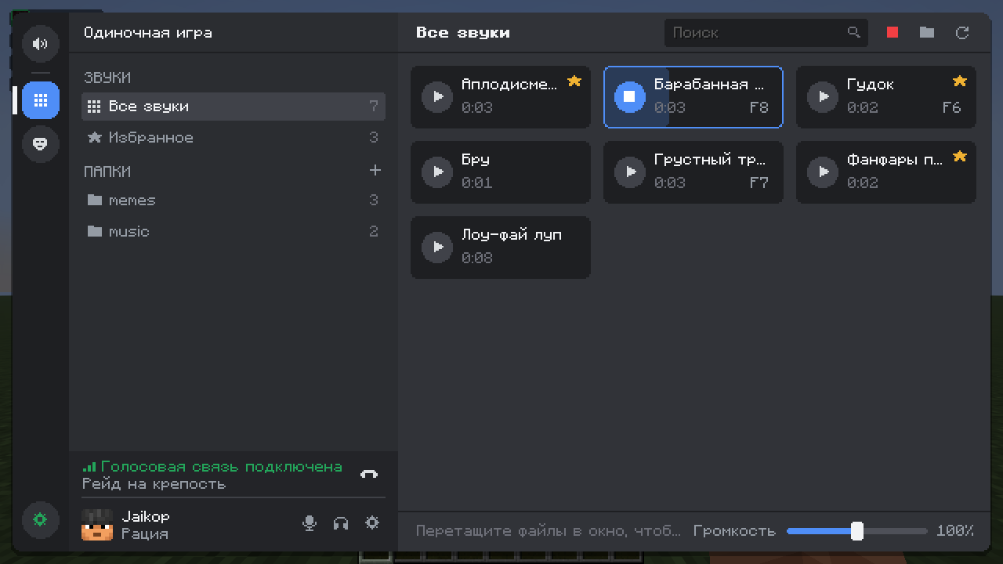Toggle the headphones deafen button

coord(341,523)
